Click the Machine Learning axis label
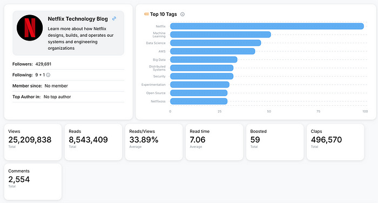 (x=159, y=35)
